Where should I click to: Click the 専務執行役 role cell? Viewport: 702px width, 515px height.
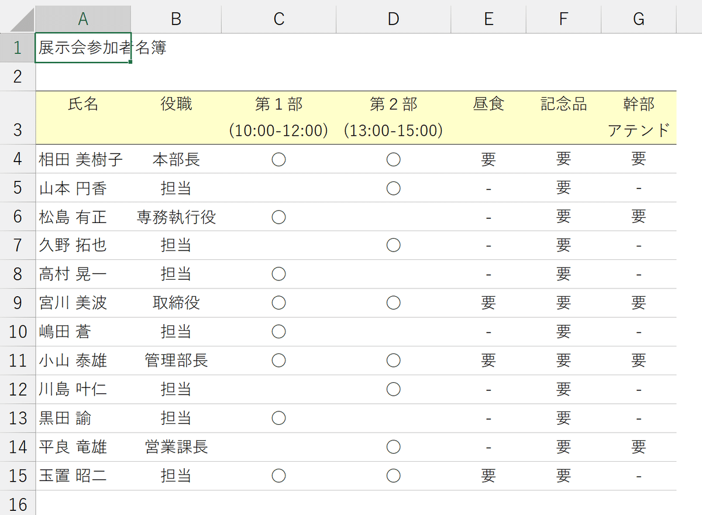(x=176, y=217)
